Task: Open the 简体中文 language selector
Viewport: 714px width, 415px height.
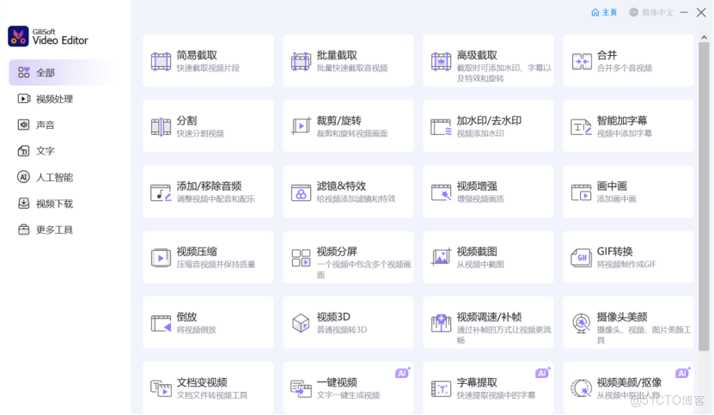Action: click(651, 12)
